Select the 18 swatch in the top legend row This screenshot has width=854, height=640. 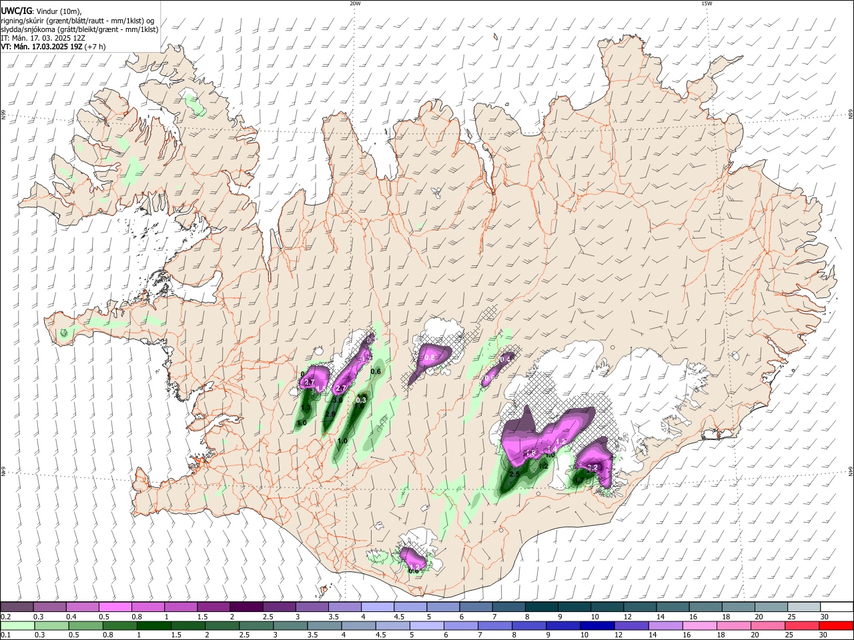(x=738, y=607)
